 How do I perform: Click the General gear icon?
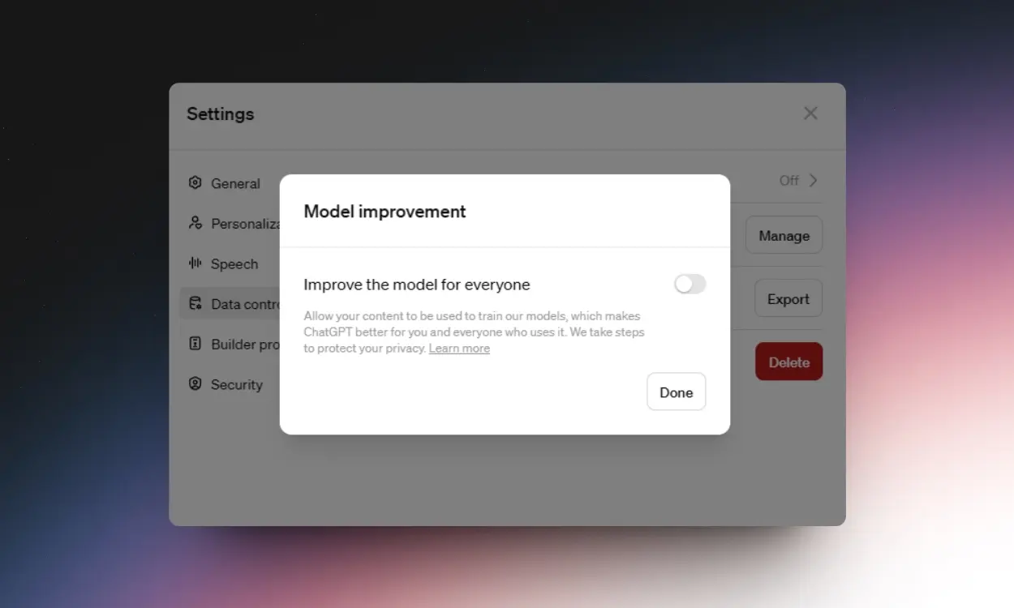pos(195,182)
